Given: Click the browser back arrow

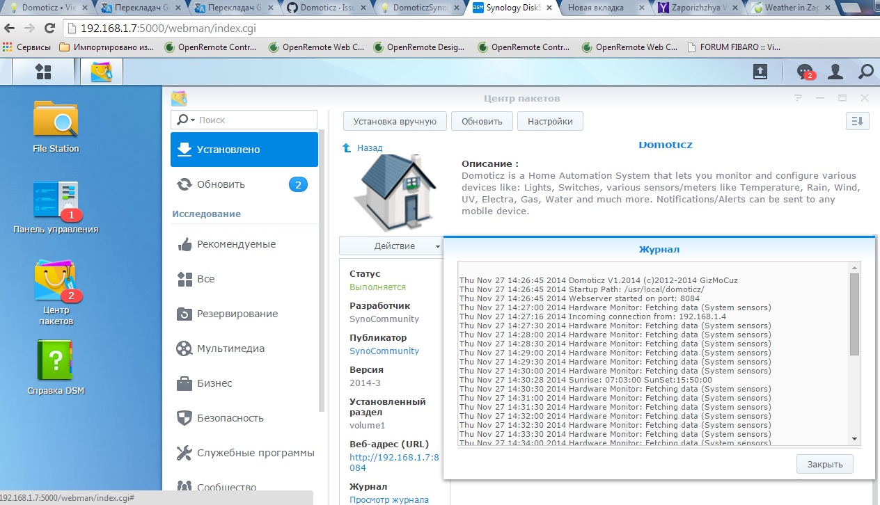Looking at the screenshot, I should [x=10, y=29].
